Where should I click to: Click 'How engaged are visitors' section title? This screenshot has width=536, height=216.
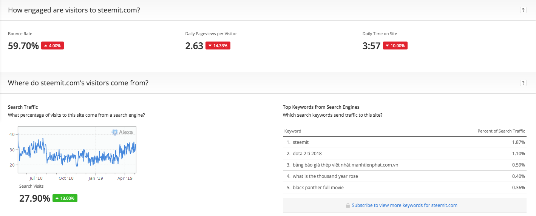point(74,10)
